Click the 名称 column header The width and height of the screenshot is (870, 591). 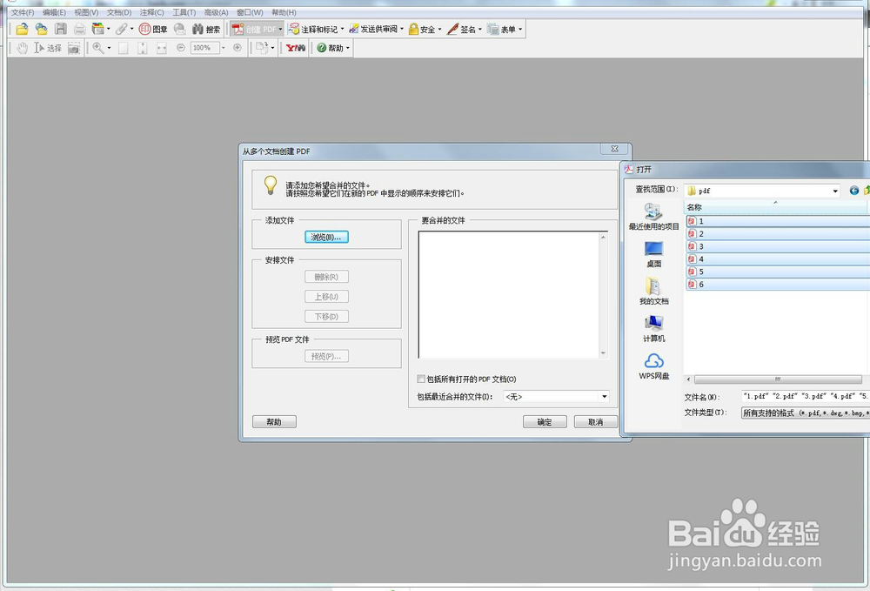(775, 207)
